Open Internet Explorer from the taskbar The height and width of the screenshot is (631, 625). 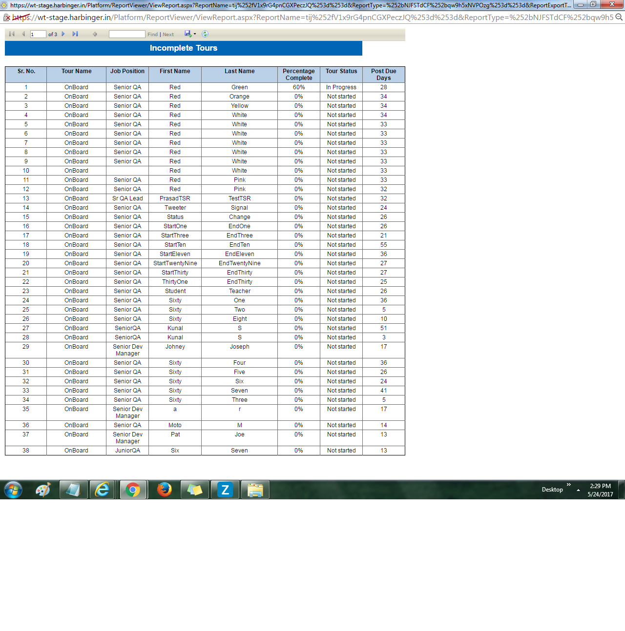pyautogui.click(x=102, y=490)
